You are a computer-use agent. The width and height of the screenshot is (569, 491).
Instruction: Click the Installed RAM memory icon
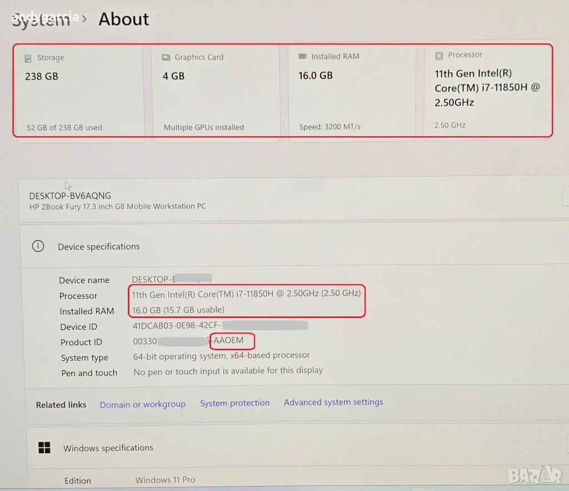click(x=302, y=57)
